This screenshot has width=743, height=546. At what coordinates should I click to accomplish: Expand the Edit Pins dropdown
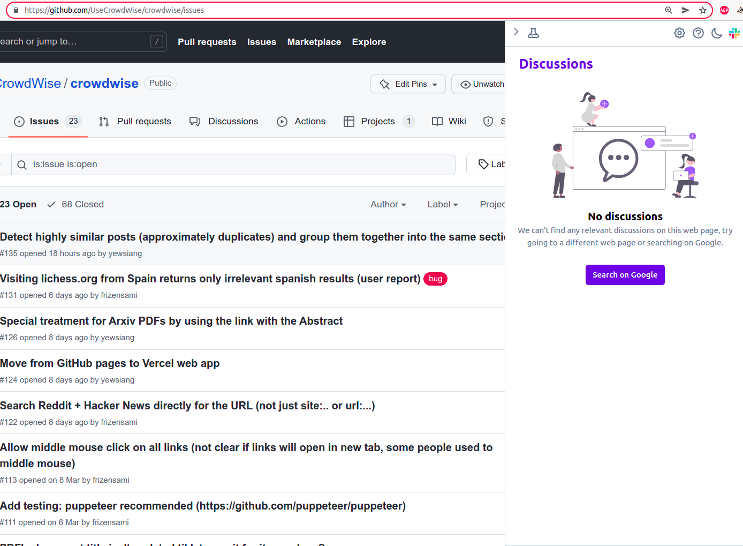click(408, 84)
